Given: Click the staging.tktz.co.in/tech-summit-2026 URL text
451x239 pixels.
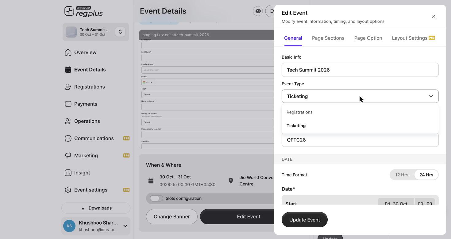Looking at the screenshot, I should click(x=176, y=35).
